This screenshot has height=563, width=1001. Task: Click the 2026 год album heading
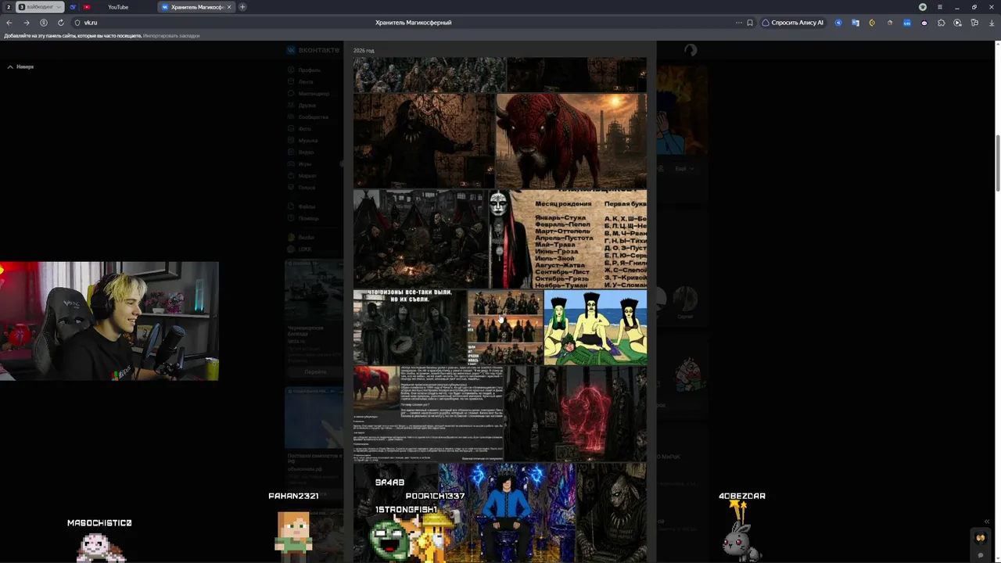coord(364,51)
